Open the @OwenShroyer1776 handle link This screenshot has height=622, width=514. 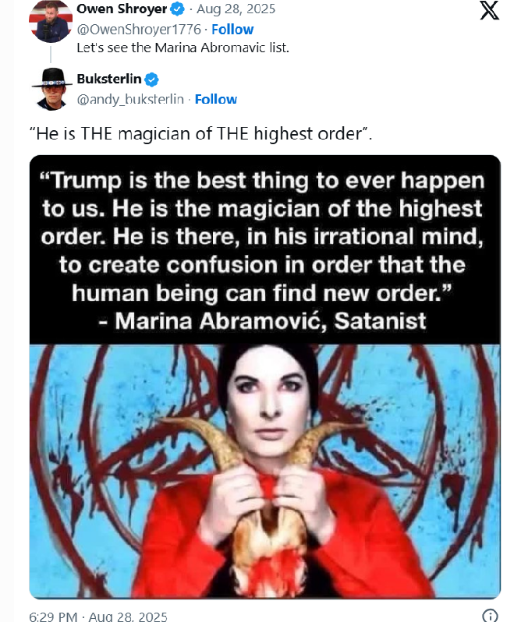139,30
